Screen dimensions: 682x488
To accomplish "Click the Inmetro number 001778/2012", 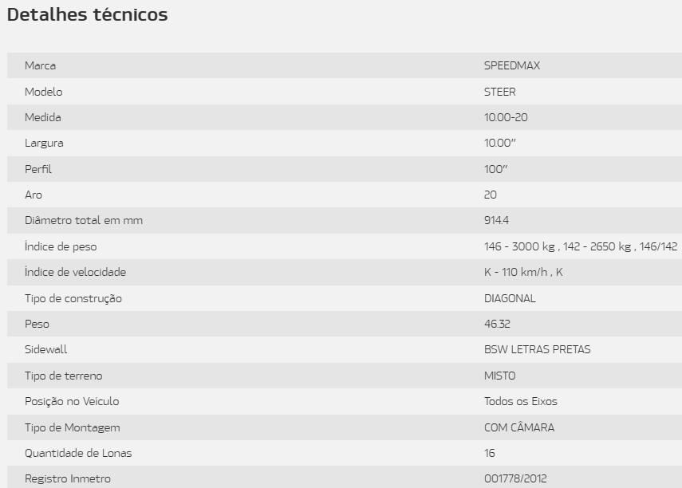I will 515,479.
